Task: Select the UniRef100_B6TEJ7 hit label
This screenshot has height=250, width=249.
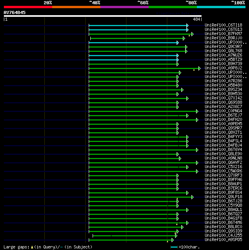Action: click(223, 115)
